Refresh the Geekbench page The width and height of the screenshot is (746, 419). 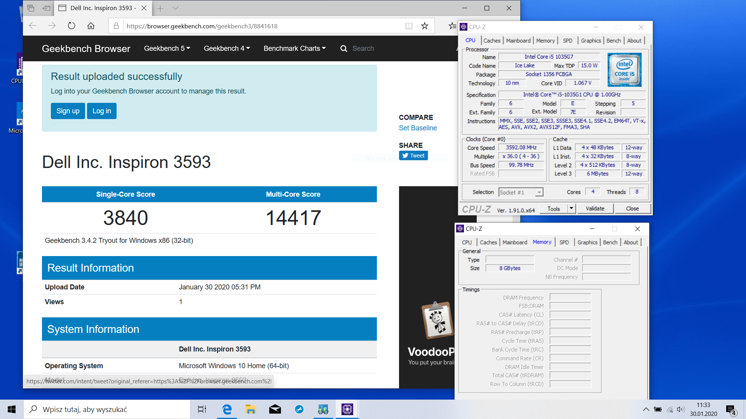coord(71,26)
